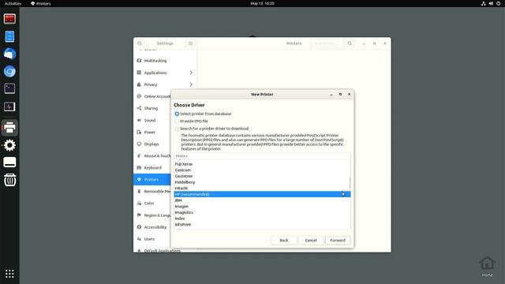Open Settings hamburger menu
This screenshot has width=505, height=284.
pos(191,43)
